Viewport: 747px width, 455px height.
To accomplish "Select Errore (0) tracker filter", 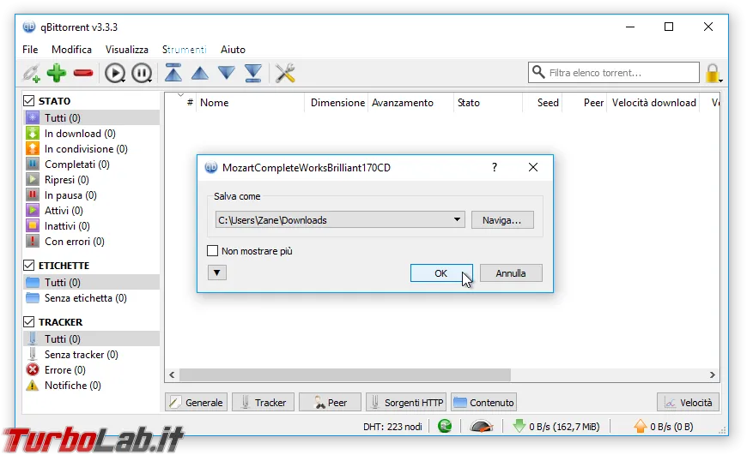I will click(92, 370).
